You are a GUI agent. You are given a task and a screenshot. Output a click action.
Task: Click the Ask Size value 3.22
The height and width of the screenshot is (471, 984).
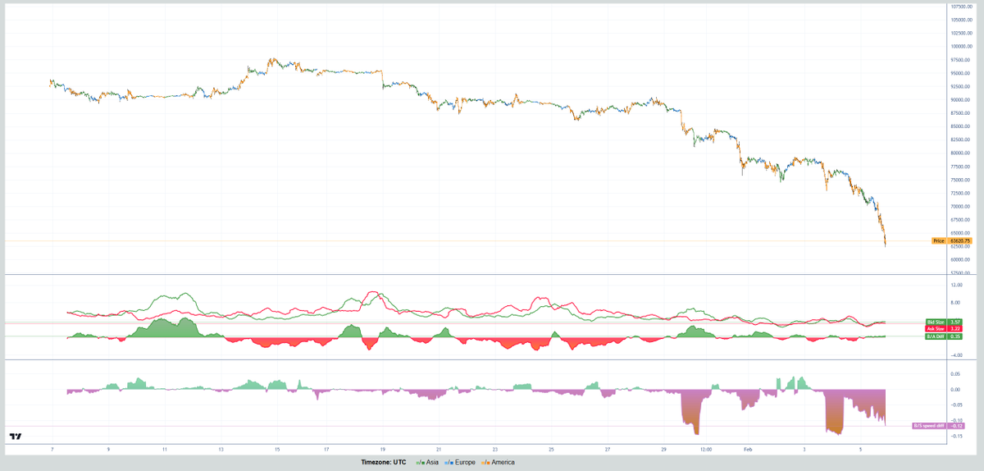(954, 328)
